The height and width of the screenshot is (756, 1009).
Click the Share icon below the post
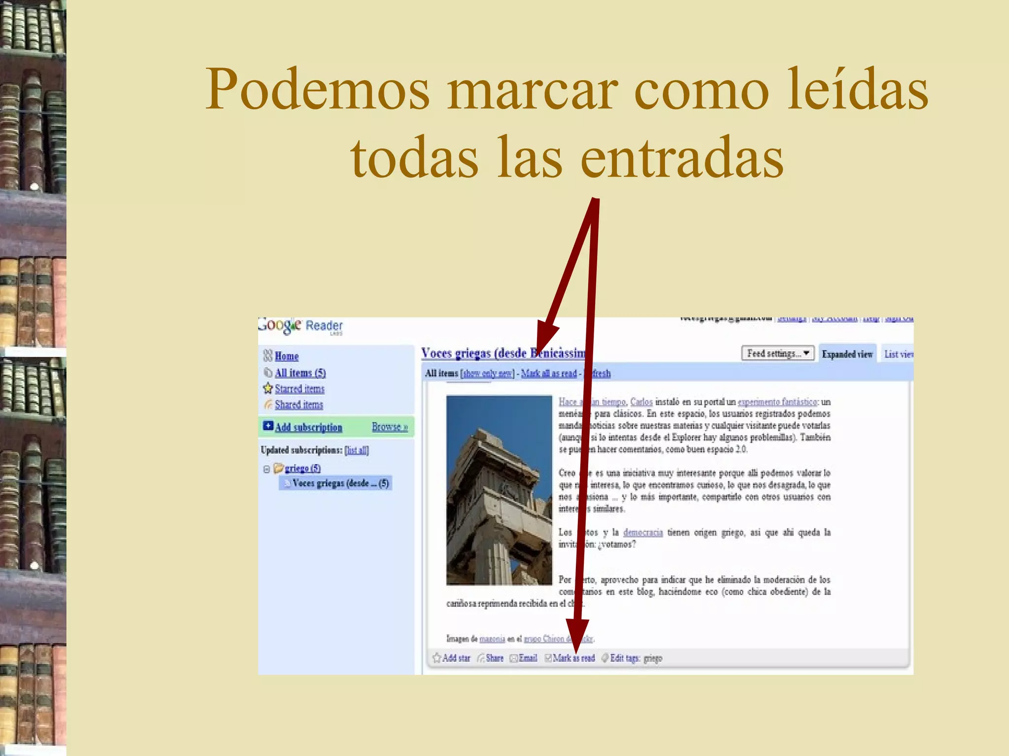pos(481,658)
